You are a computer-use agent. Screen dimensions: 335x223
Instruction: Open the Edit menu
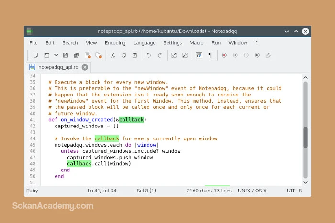coord(50,43)
